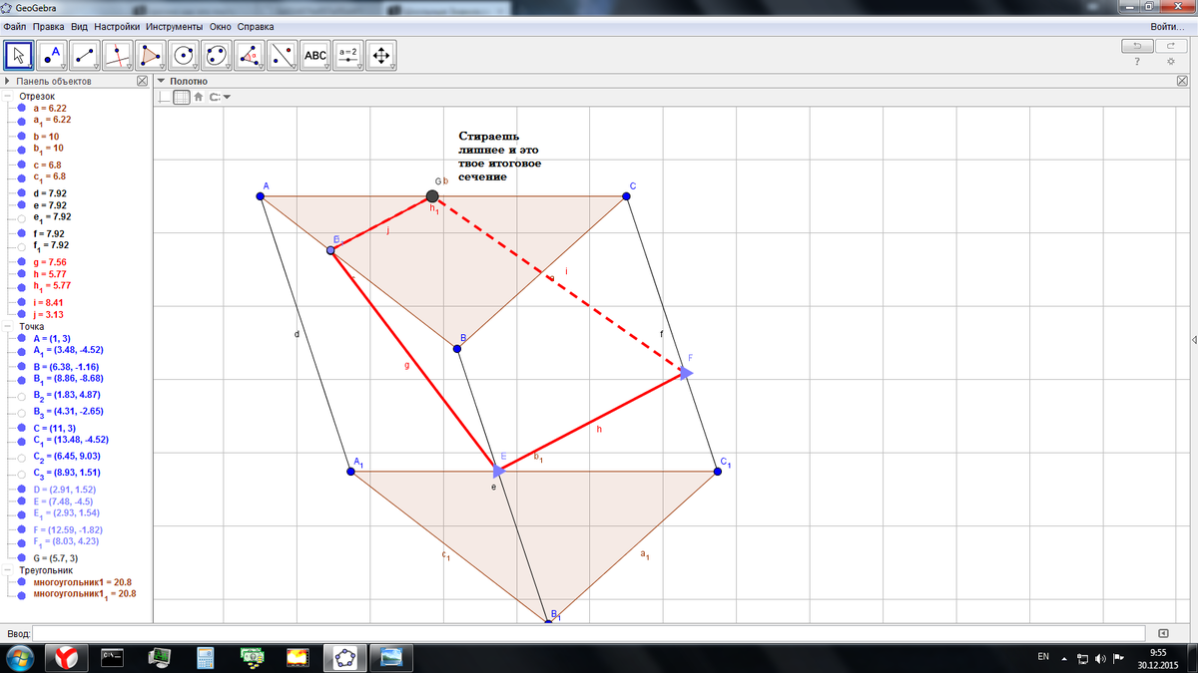
Task: Open the Настройки menu
Action: (116, 26)
